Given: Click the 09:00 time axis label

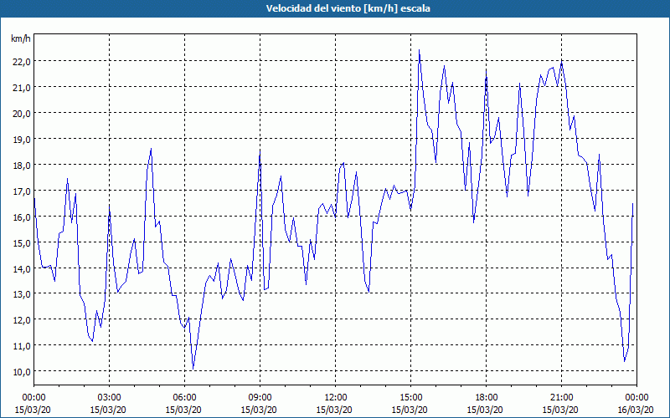Looking at the screenshot, I should tap(260, 398).
